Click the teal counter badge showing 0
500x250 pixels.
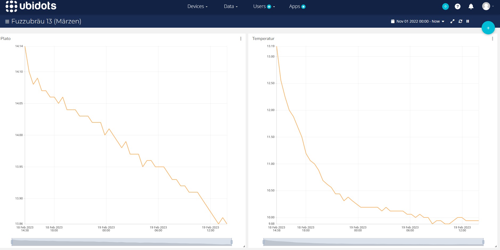445,6
